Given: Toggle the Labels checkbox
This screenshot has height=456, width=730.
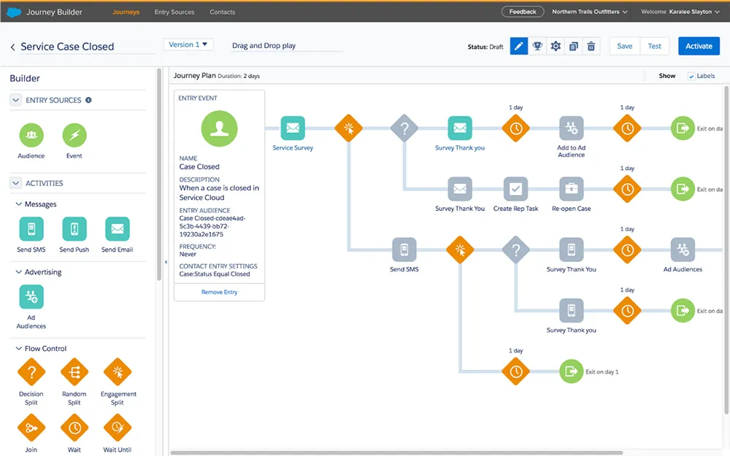Looking at the screenshot, I should pyautogui.click(x=691, y=77).
